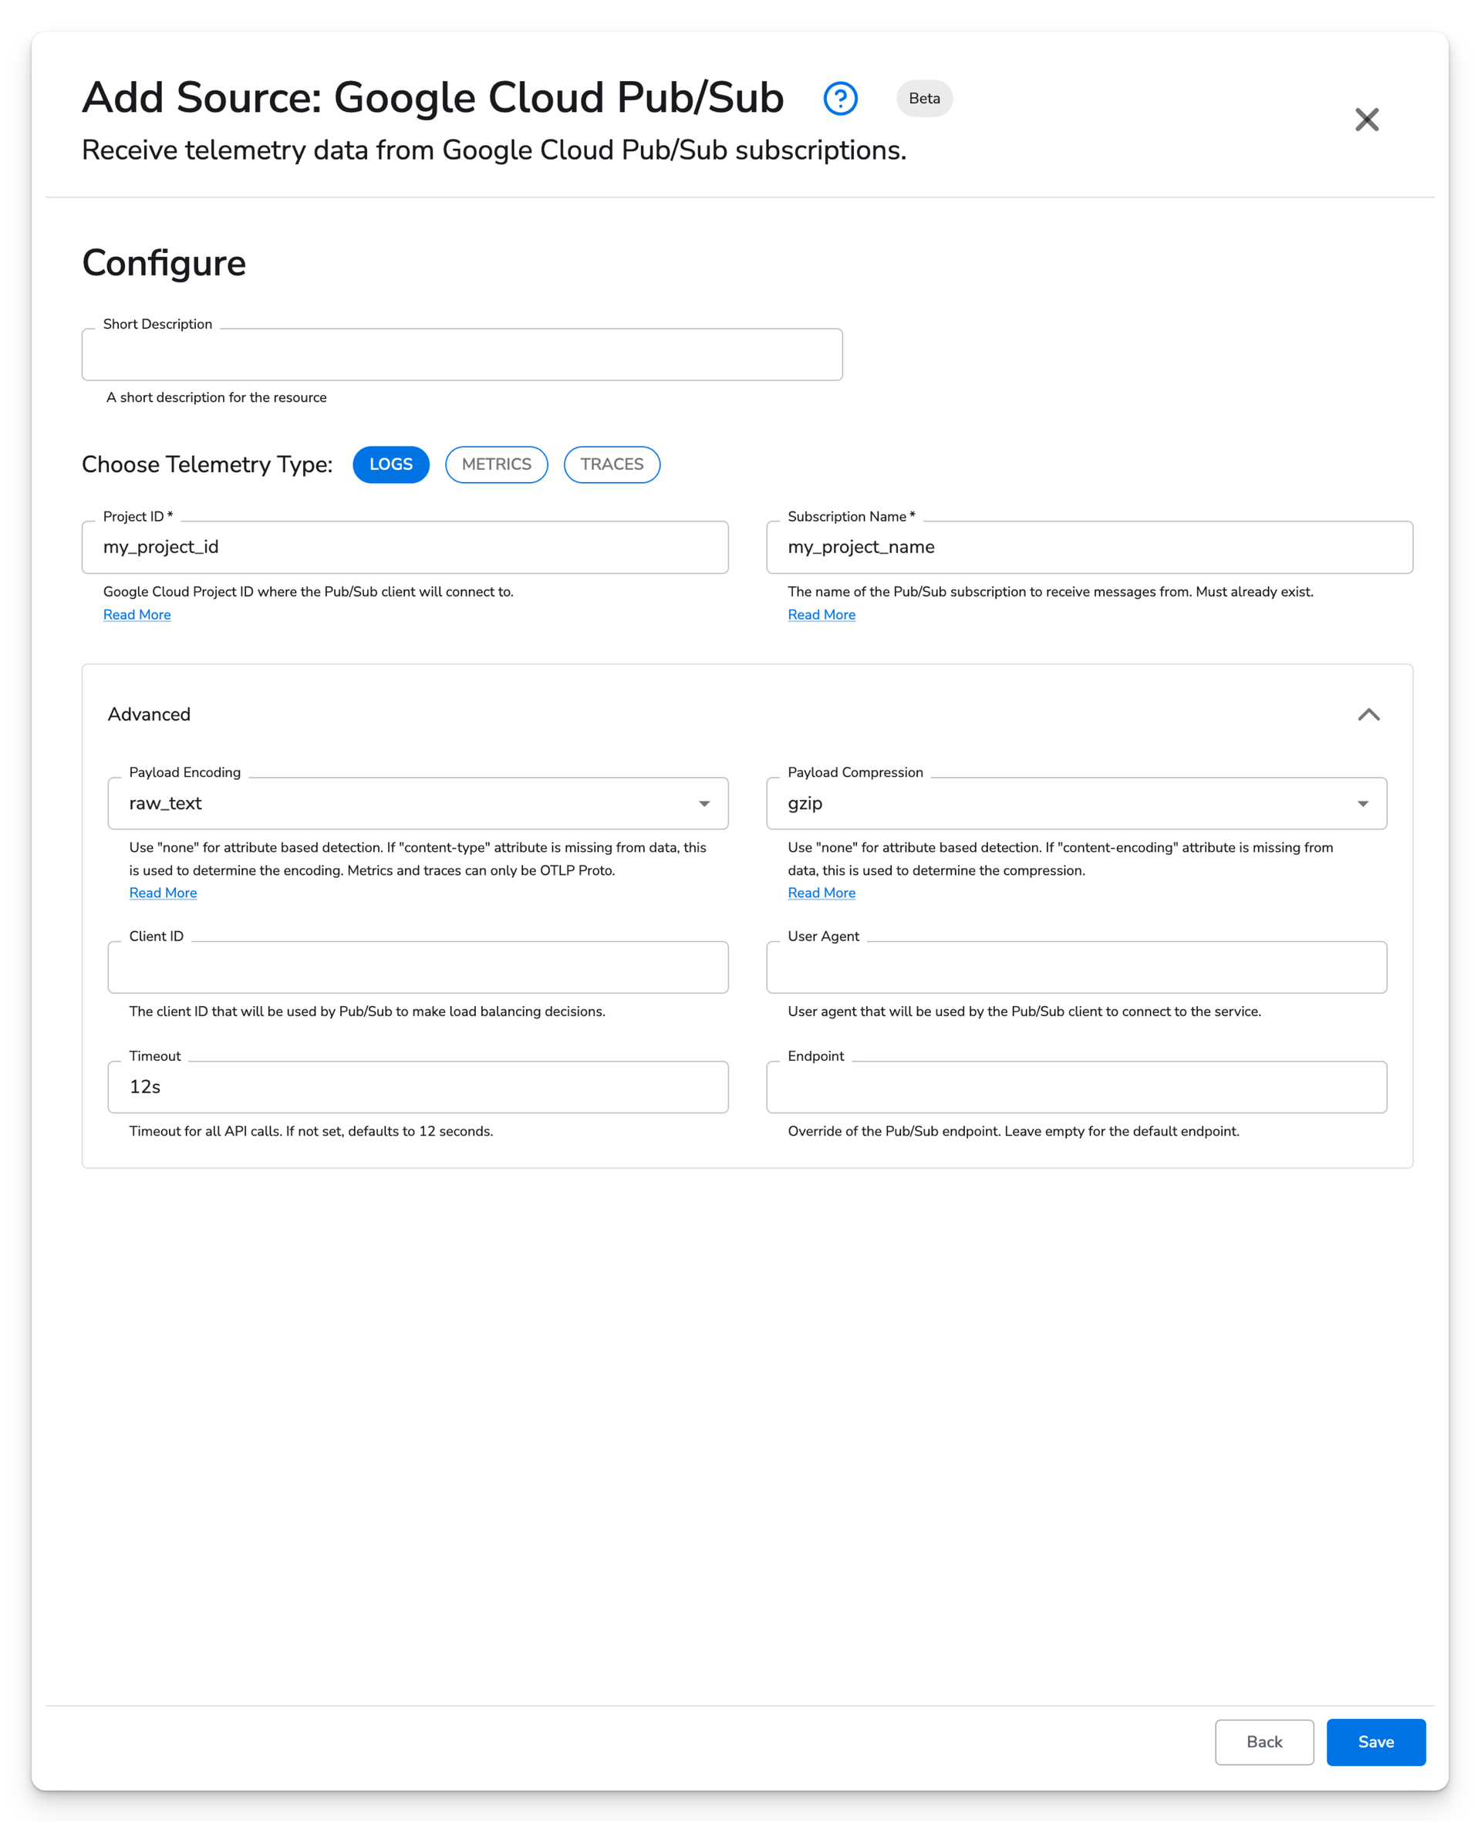1481x1823 pixels.
Task: Click the Timeout defaults helper text
Action: point(312,1131)
